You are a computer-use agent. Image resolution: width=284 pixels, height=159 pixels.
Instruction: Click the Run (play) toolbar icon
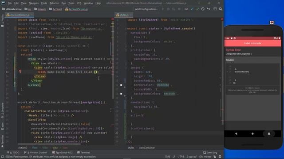coord(163,9)
